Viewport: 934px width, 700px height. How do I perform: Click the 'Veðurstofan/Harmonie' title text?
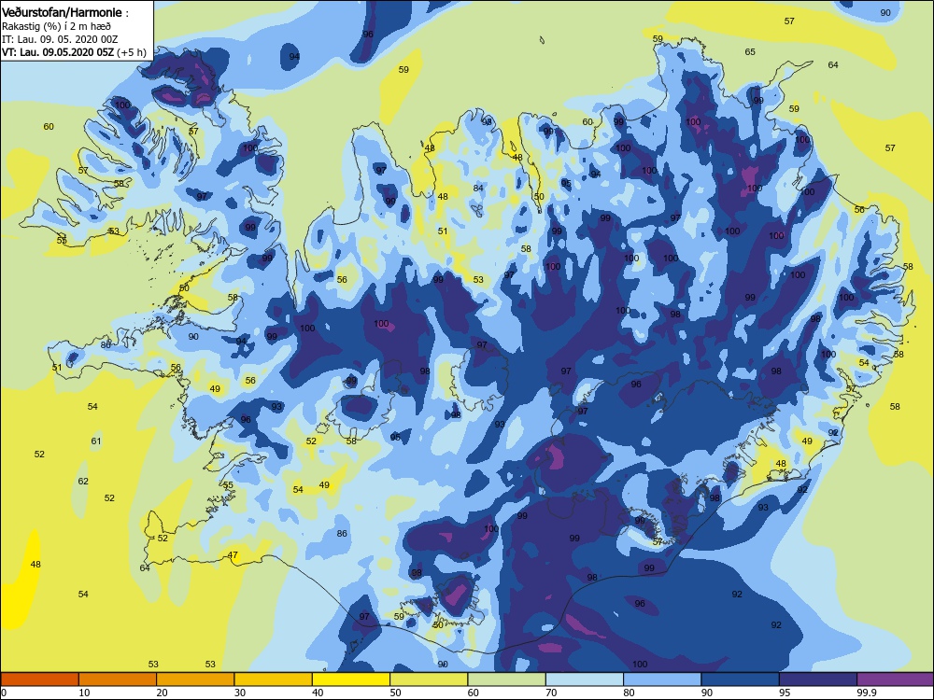[62, 12]
